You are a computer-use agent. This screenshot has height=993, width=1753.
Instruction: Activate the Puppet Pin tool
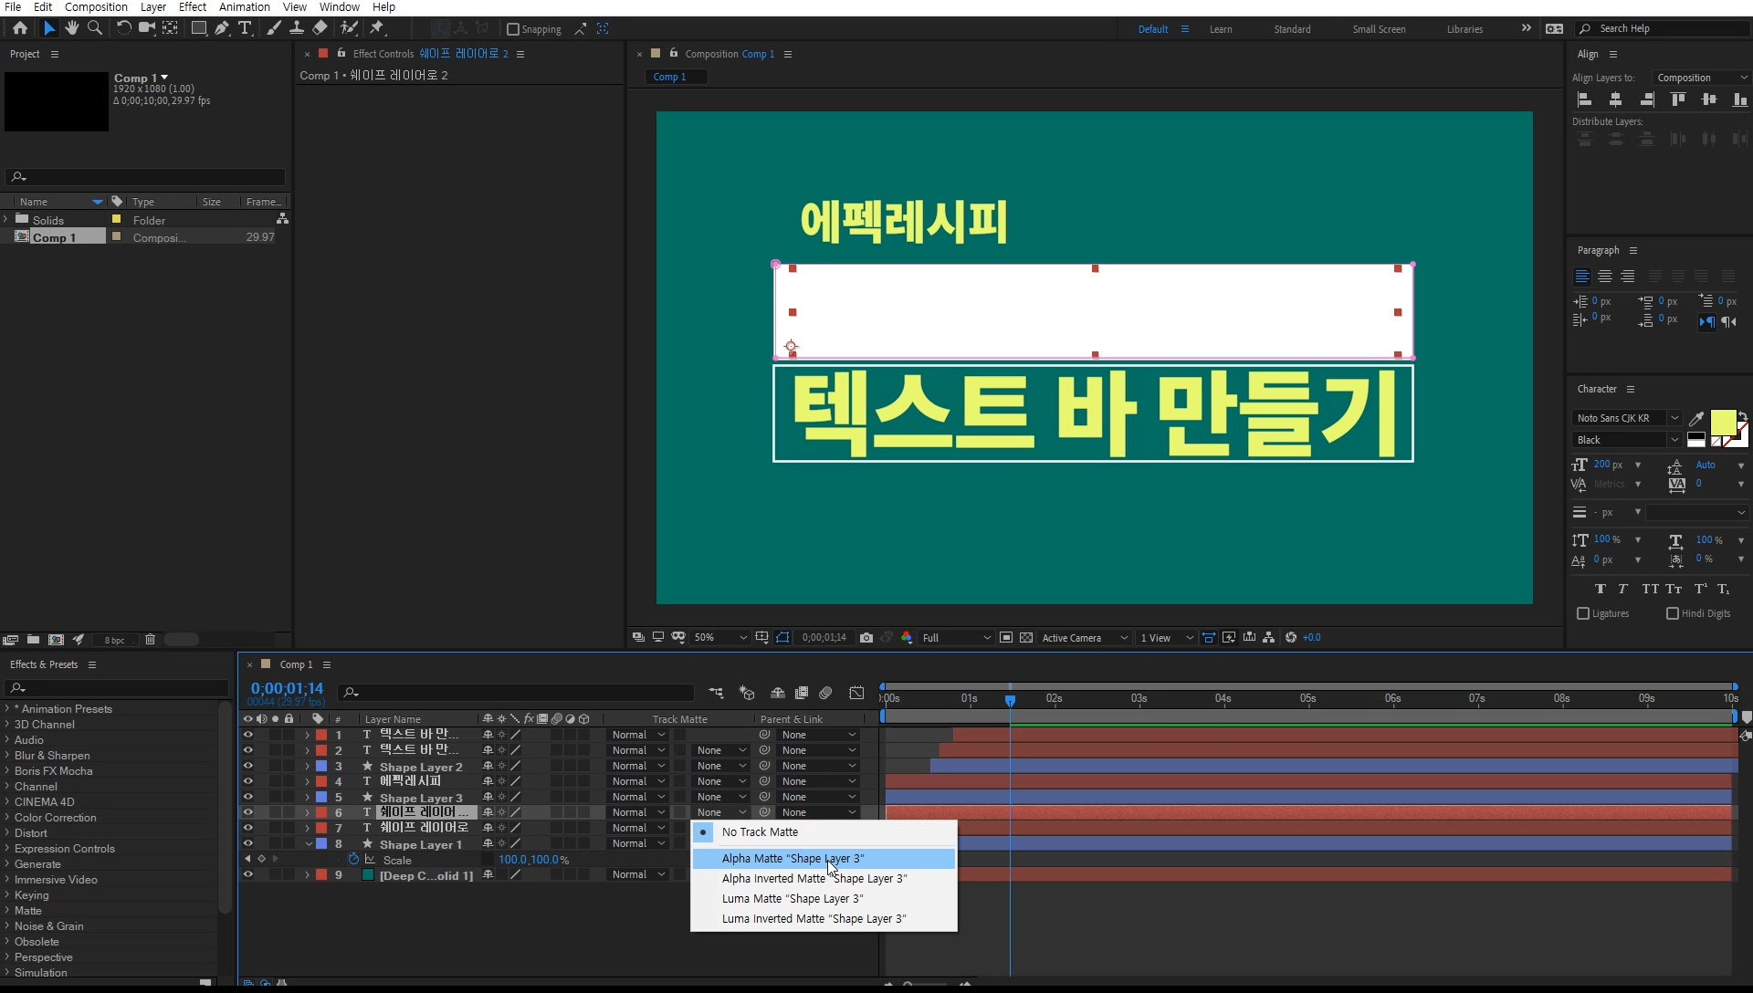[x=377, y=28]
